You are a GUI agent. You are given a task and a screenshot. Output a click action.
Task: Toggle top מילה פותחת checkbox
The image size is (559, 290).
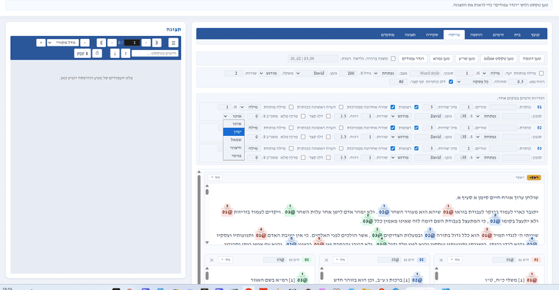(541, 73)
